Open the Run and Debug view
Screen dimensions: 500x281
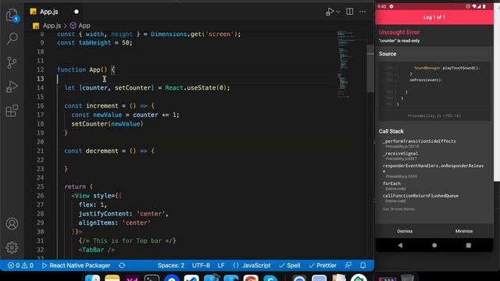12,87
